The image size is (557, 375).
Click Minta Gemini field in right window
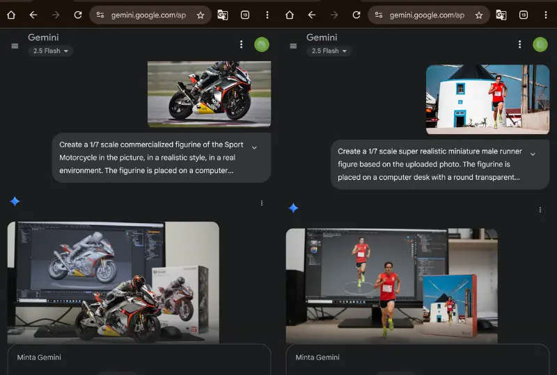pyautogui.click(x=417, y=360)
